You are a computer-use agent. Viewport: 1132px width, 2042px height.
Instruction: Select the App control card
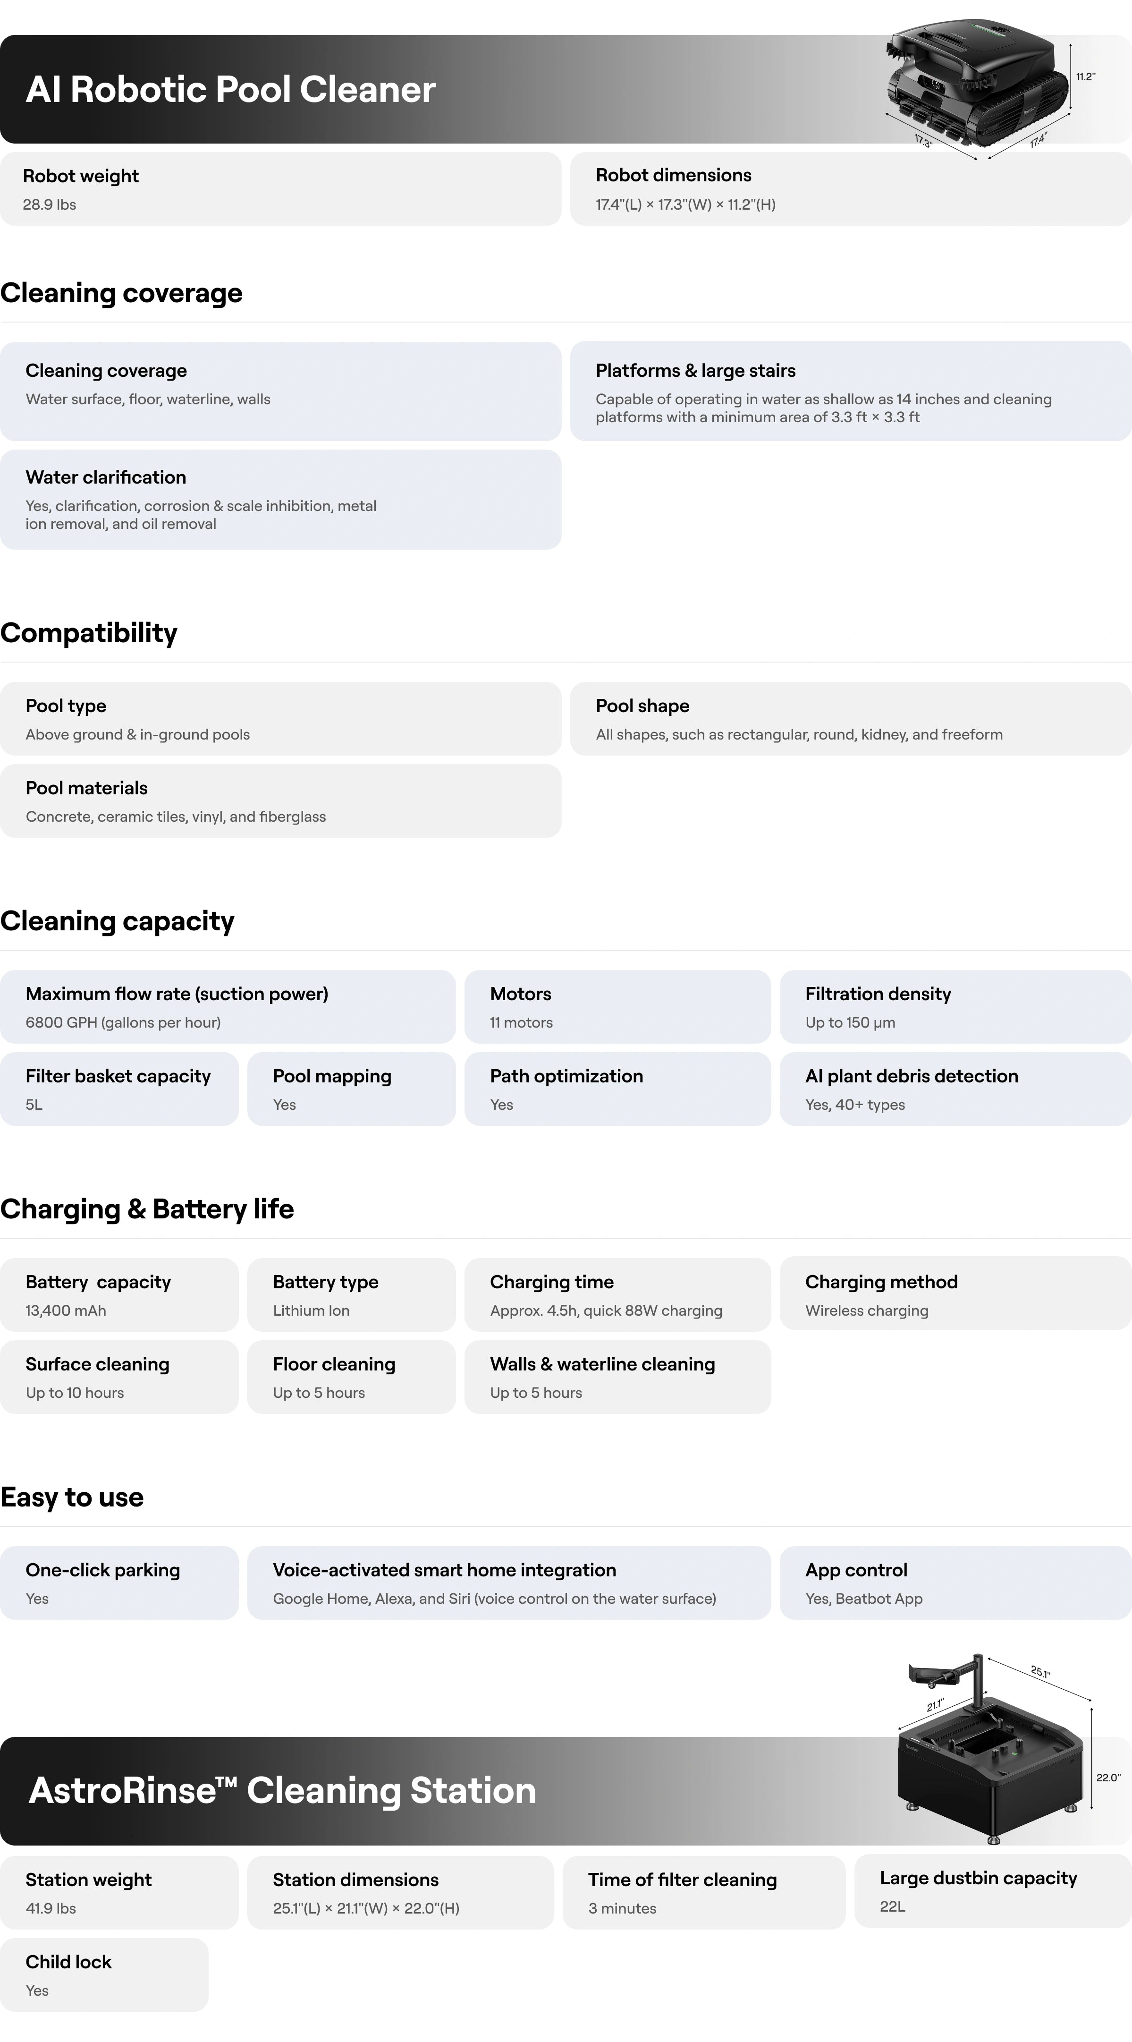(x=955, y=1583)
